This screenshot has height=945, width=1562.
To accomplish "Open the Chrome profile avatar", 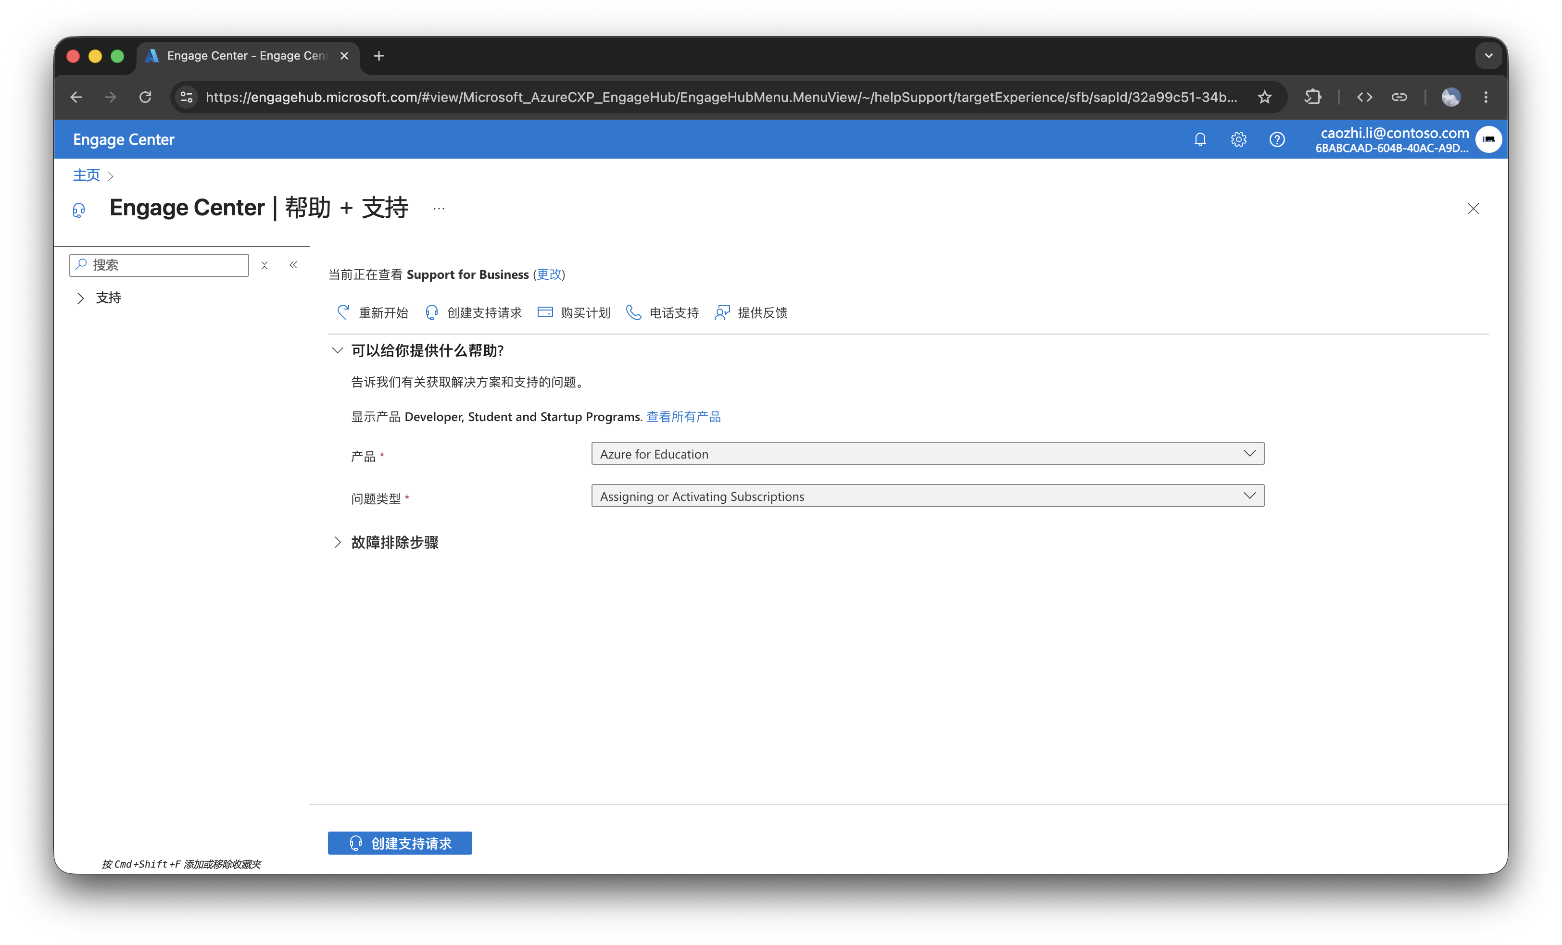I will coord(1450,97).
